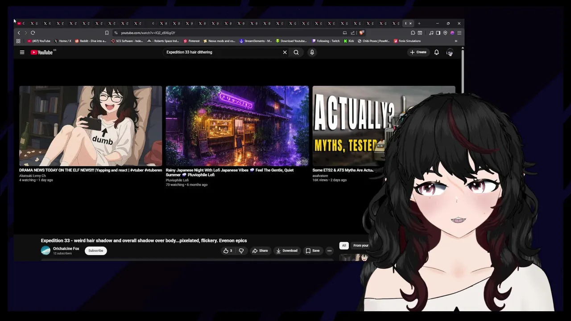Open Orichalcine Fox channel avatar
Viewport: 571px width, 321px height.
[x=46, y=251]
